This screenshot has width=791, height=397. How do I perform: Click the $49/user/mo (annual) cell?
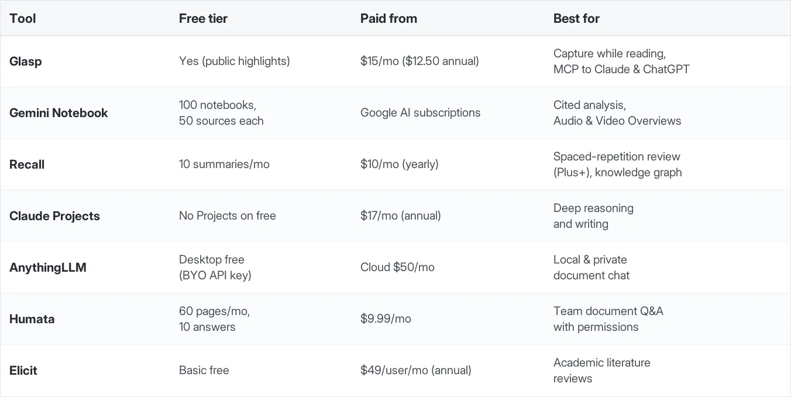(415, 371)
